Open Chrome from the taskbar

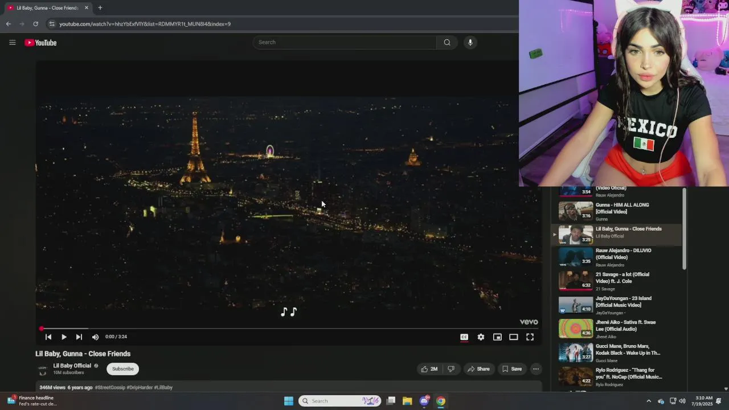(x=440, y=401)
